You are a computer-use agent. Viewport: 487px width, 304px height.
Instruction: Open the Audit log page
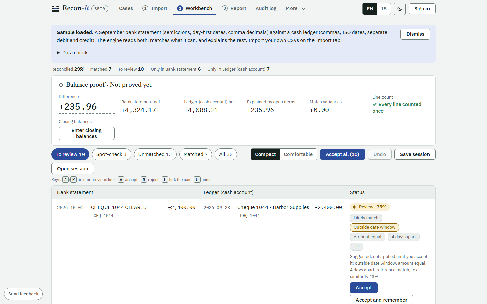coord(266,9)
